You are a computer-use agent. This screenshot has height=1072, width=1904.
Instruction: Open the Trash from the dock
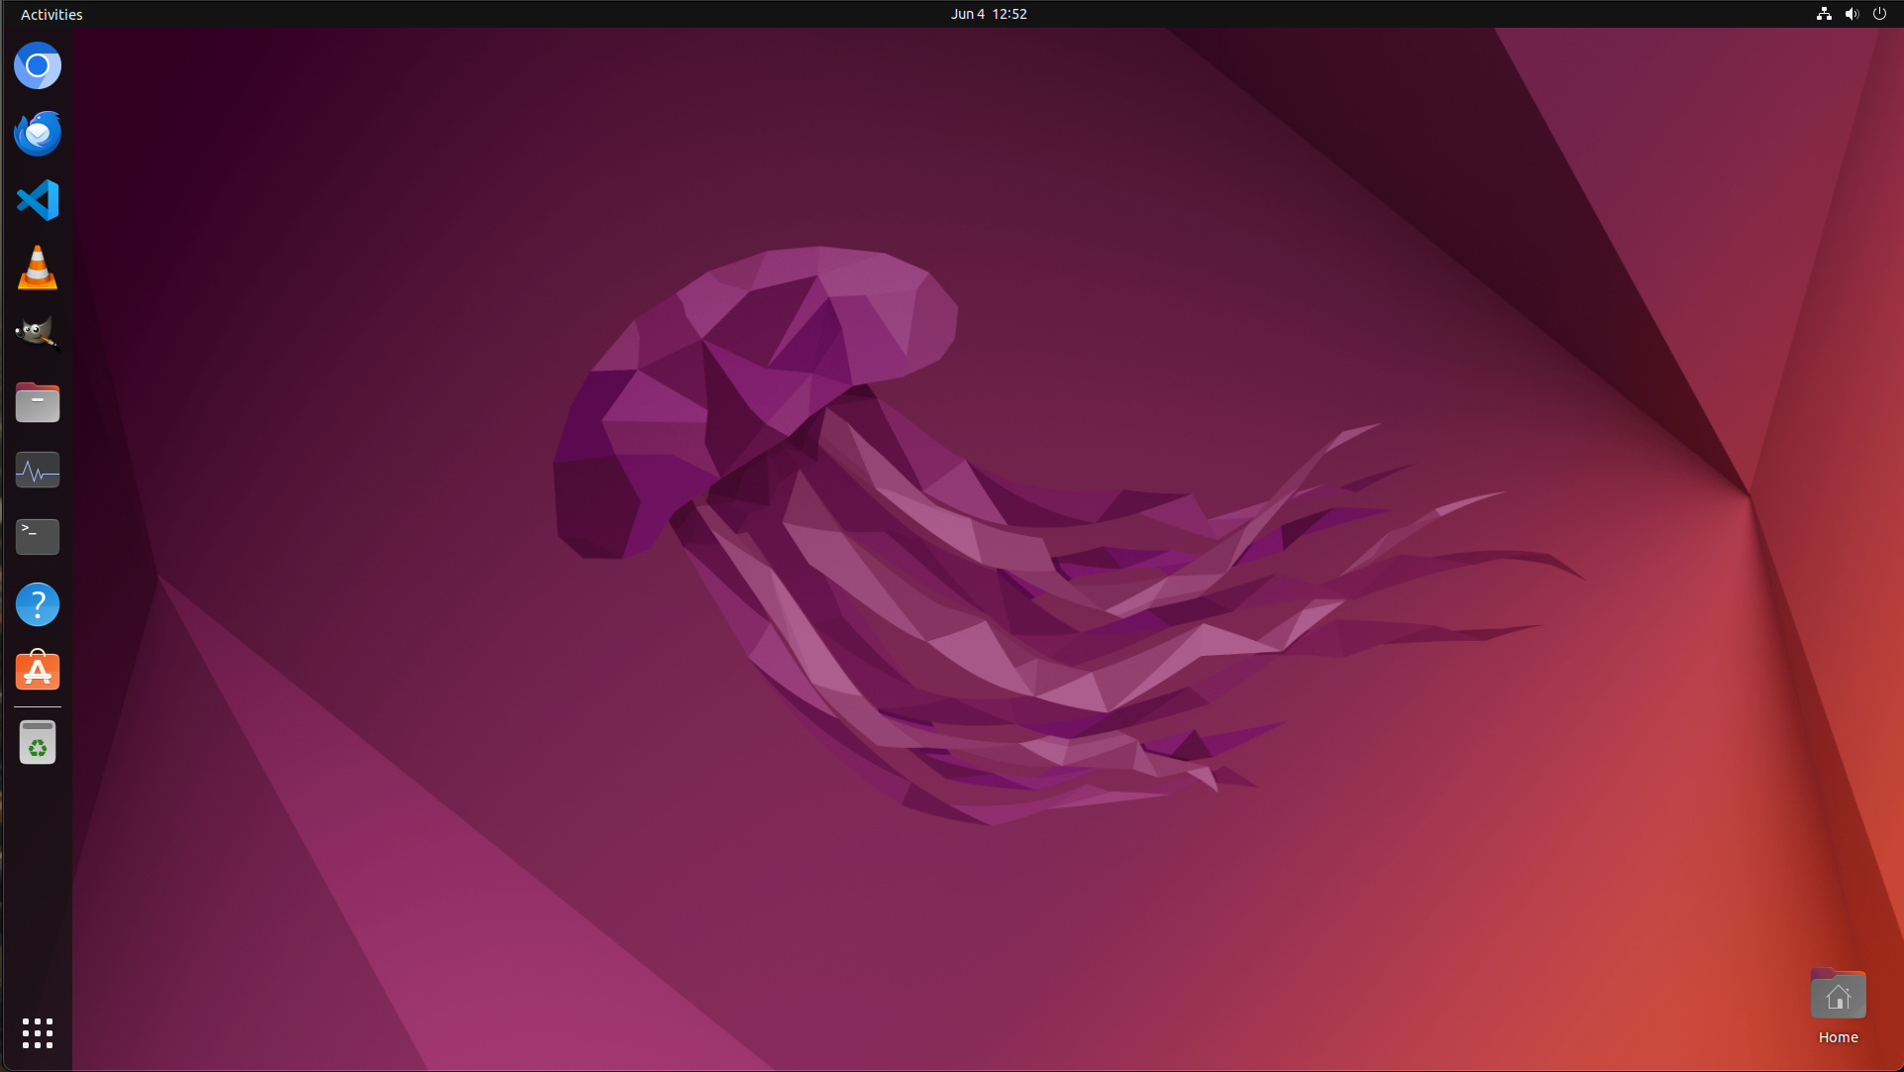point(37,742)
